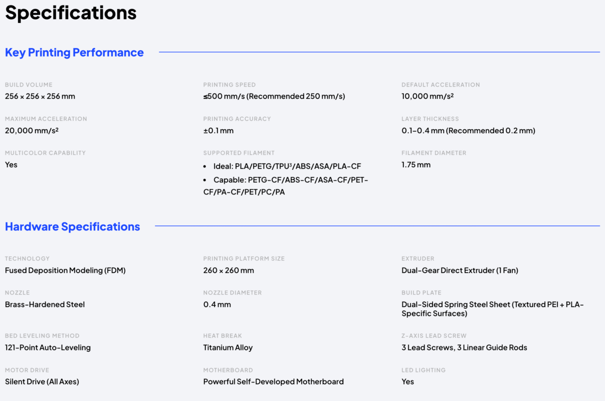Click the Capable filament list entry
The height and width of the screenshot is (401, 605).
pos(286,185)
